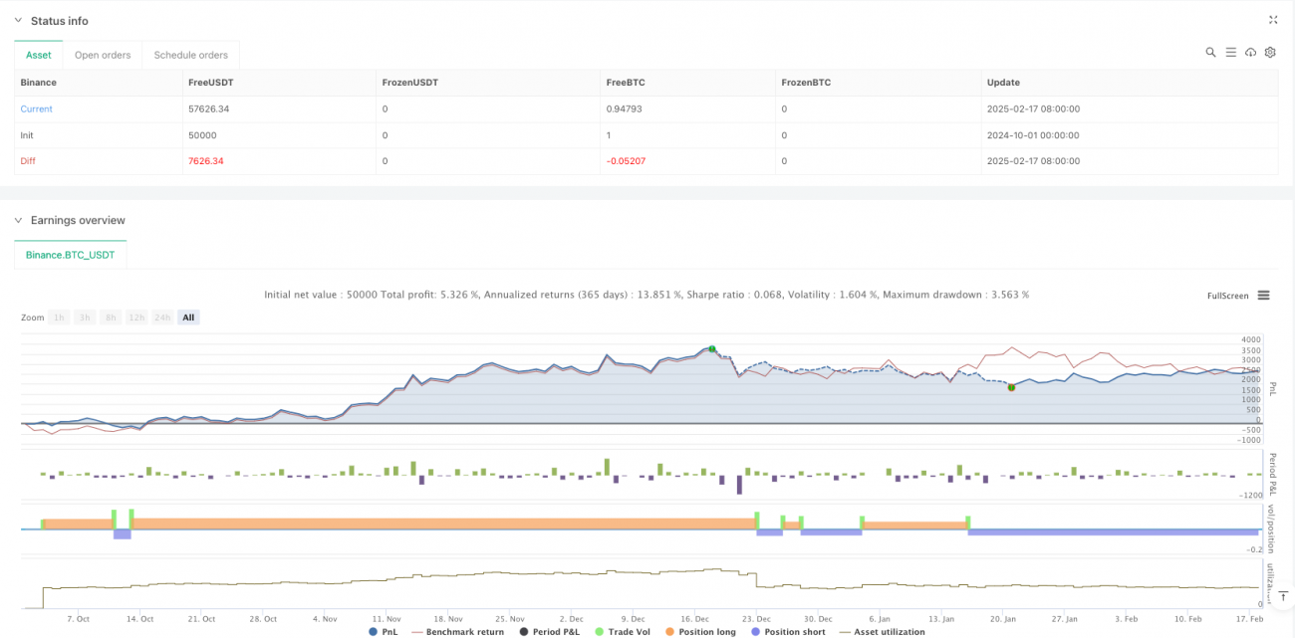
Task: Collapse the Earnings overview section
Action: coord(18,220)
